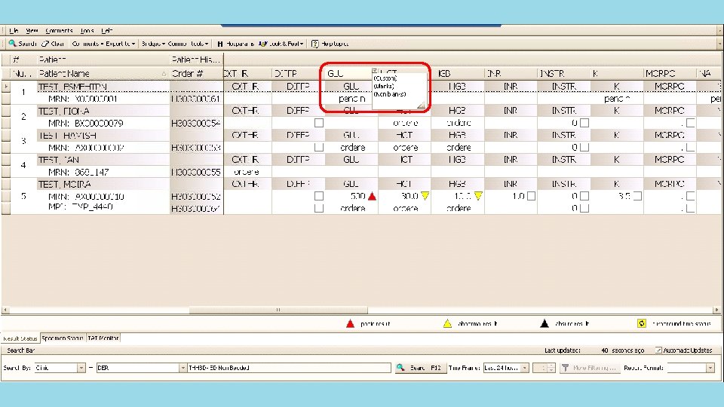Click the GLU value 500 cell
Screen dimensions: 724x407
coord(351,196)
